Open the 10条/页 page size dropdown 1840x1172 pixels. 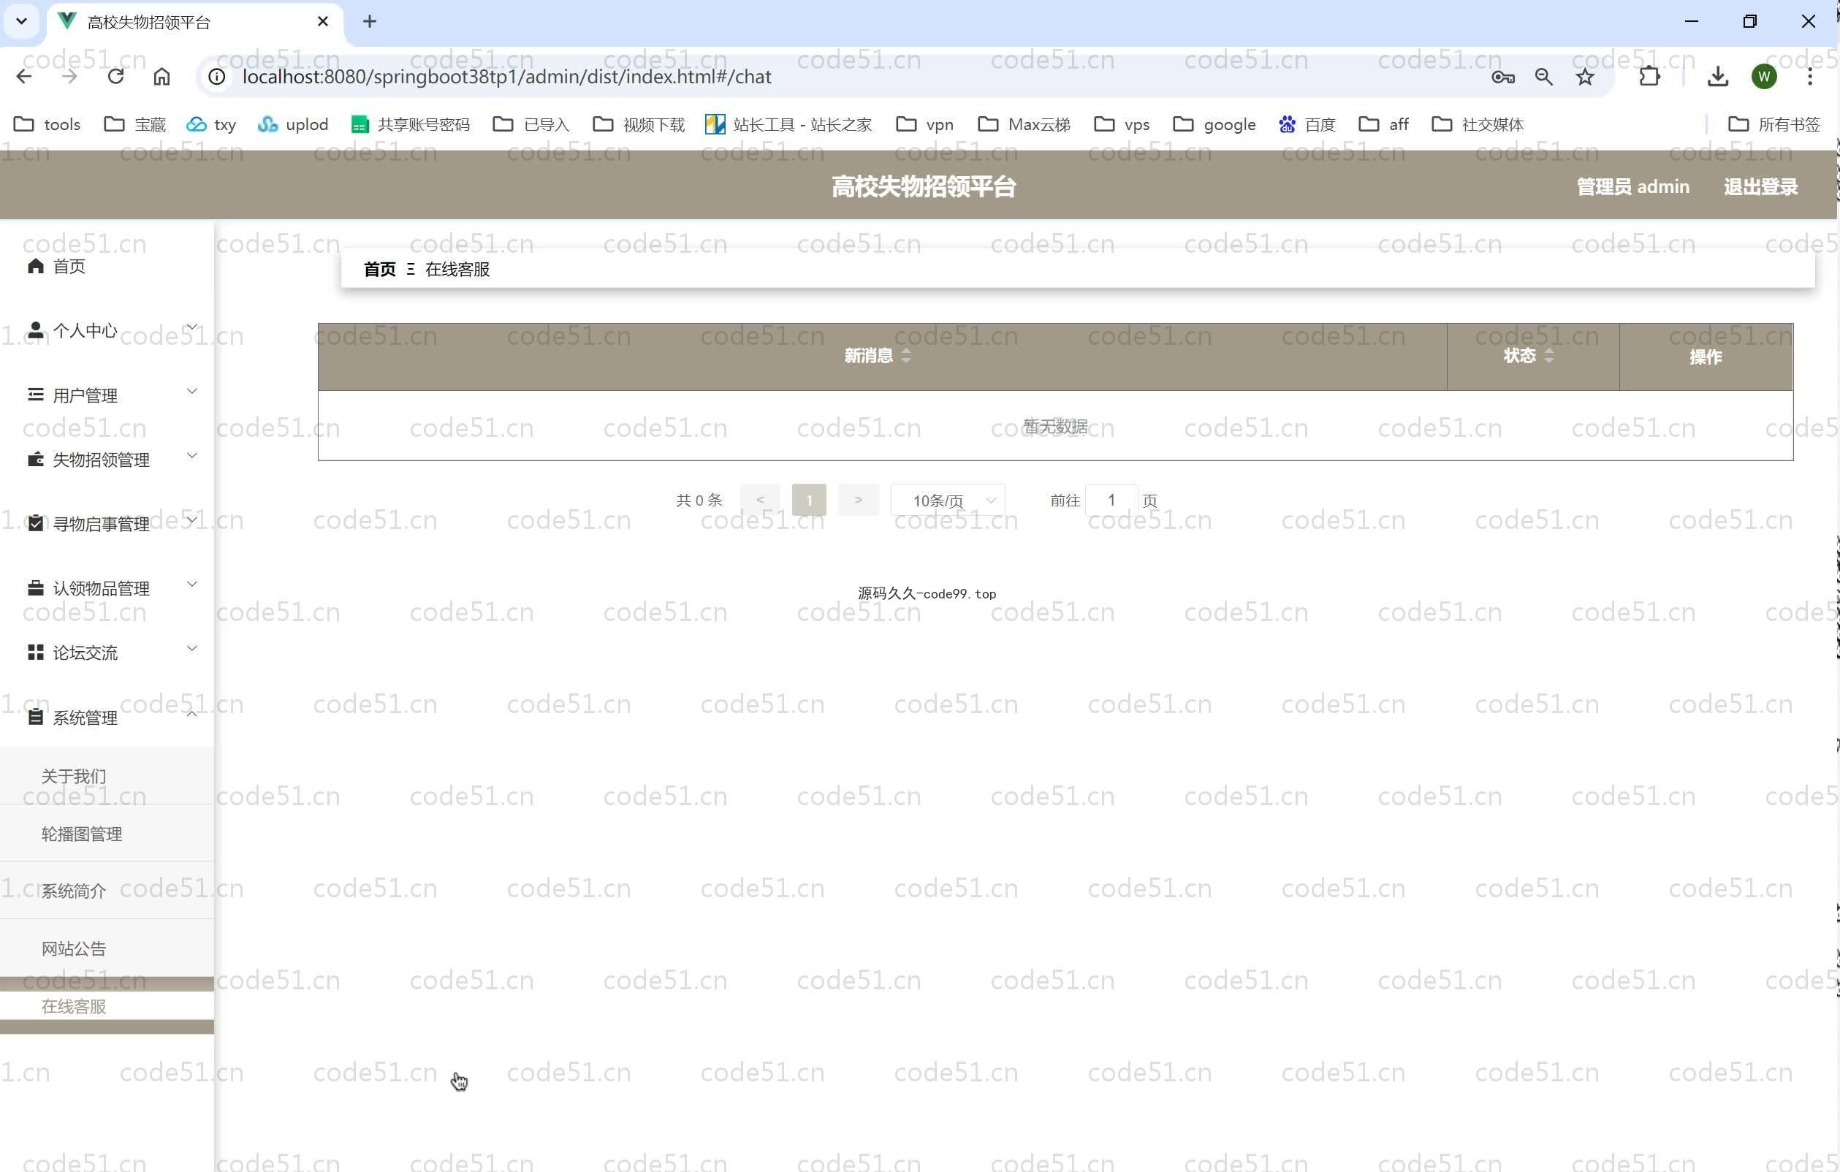pyautogui.click(x=948, y=501)
